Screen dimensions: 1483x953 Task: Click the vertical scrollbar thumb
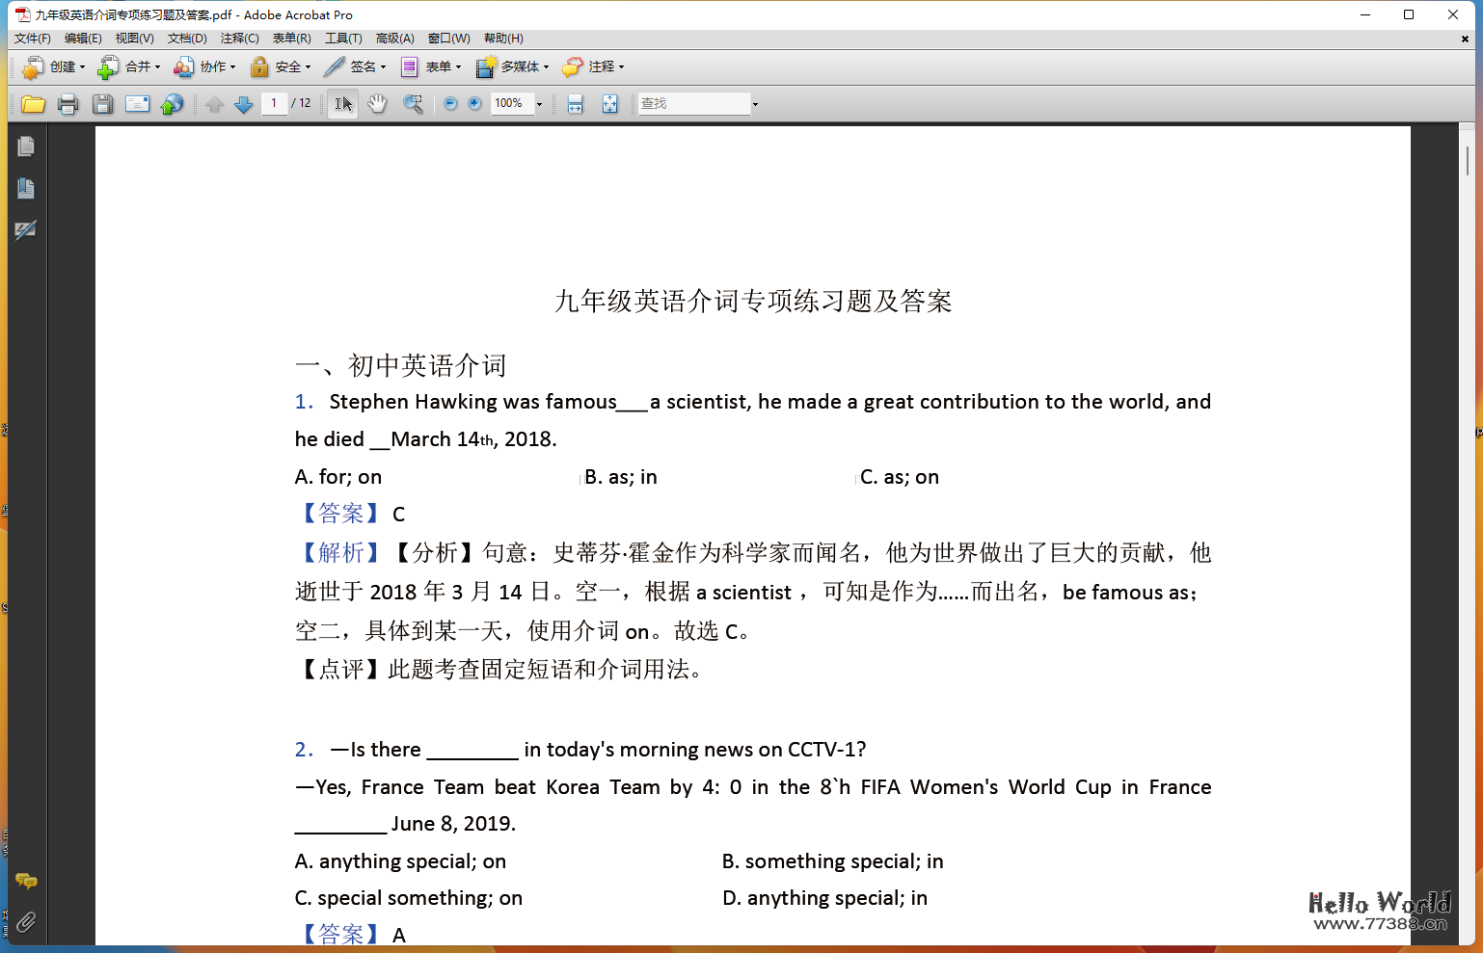pos(1468,160)
